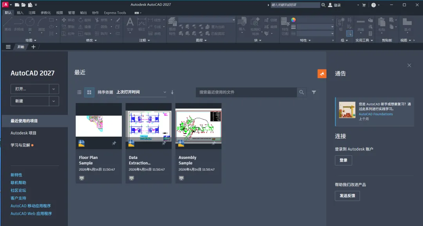Open the AutoCAD Foundations link
Viewport: 423px width, 226px height.
376,114
